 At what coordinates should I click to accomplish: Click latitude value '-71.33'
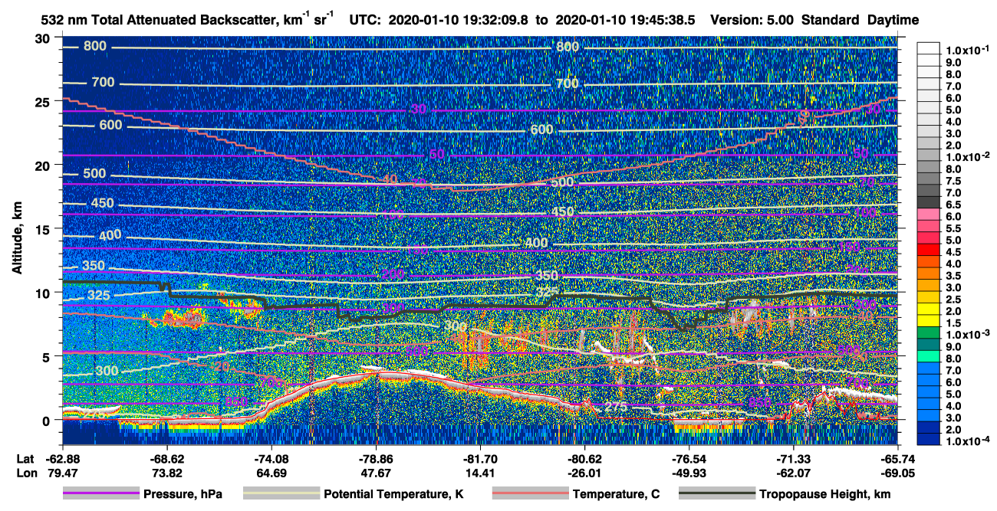[x=793, y=459]
